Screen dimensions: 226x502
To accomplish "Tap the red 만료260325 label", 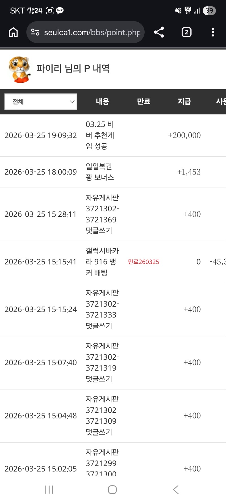I will [144, 262].
